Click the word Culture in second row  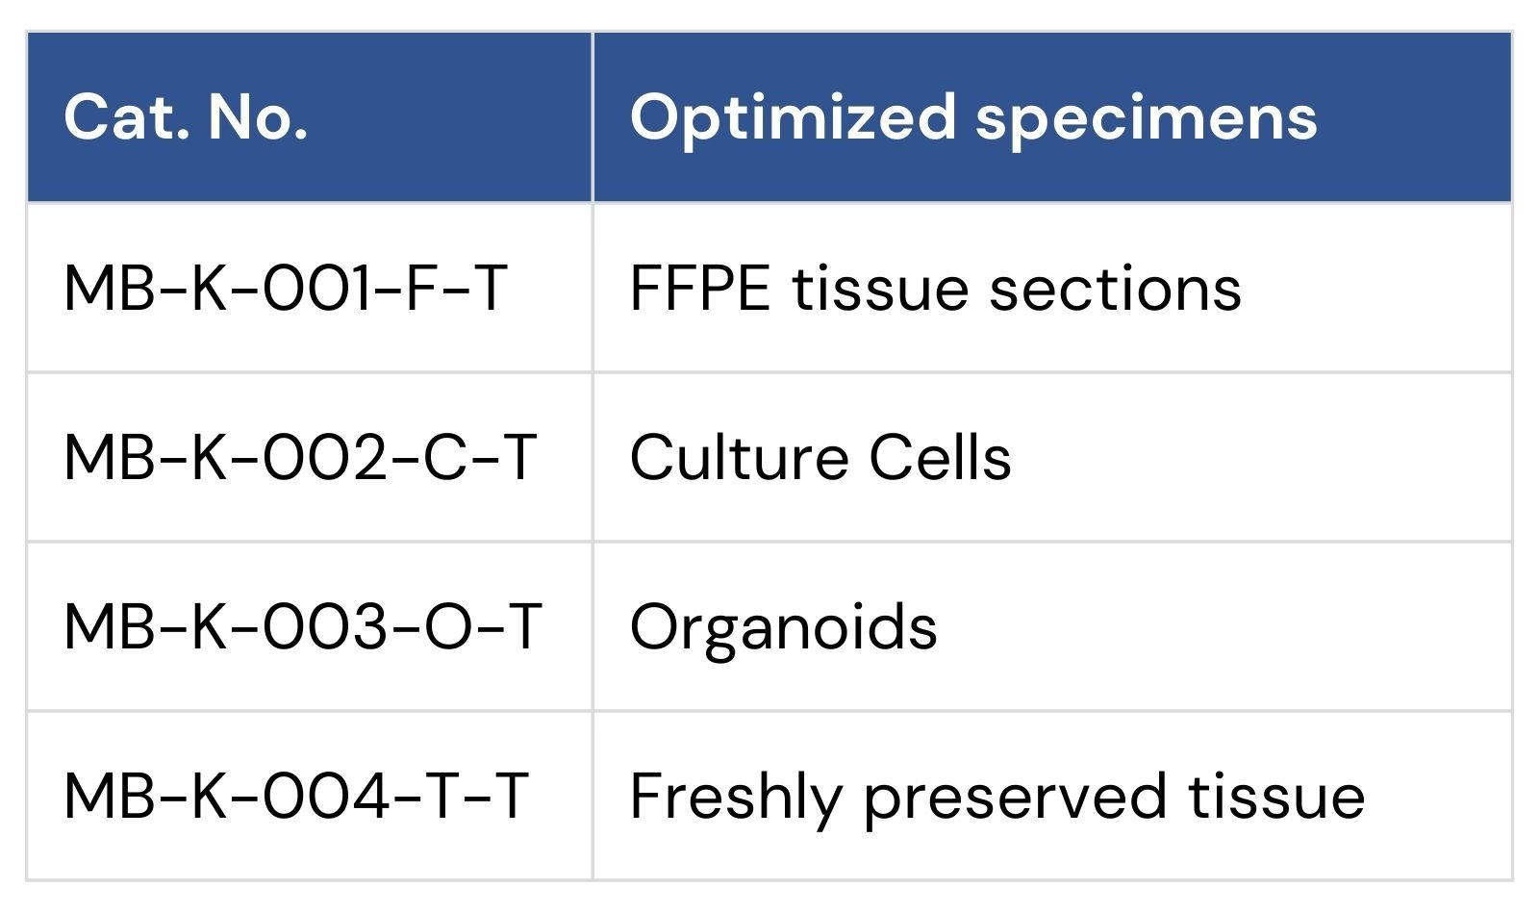point(739,457)
